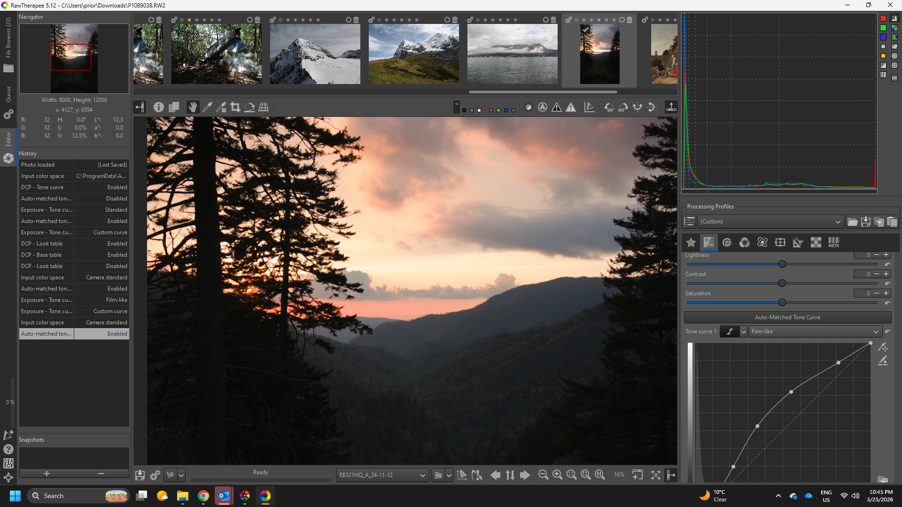This screenshot has width=902, height=507.
Task: Zoom preview to 100% (1:1)
Action: [600, 475]
